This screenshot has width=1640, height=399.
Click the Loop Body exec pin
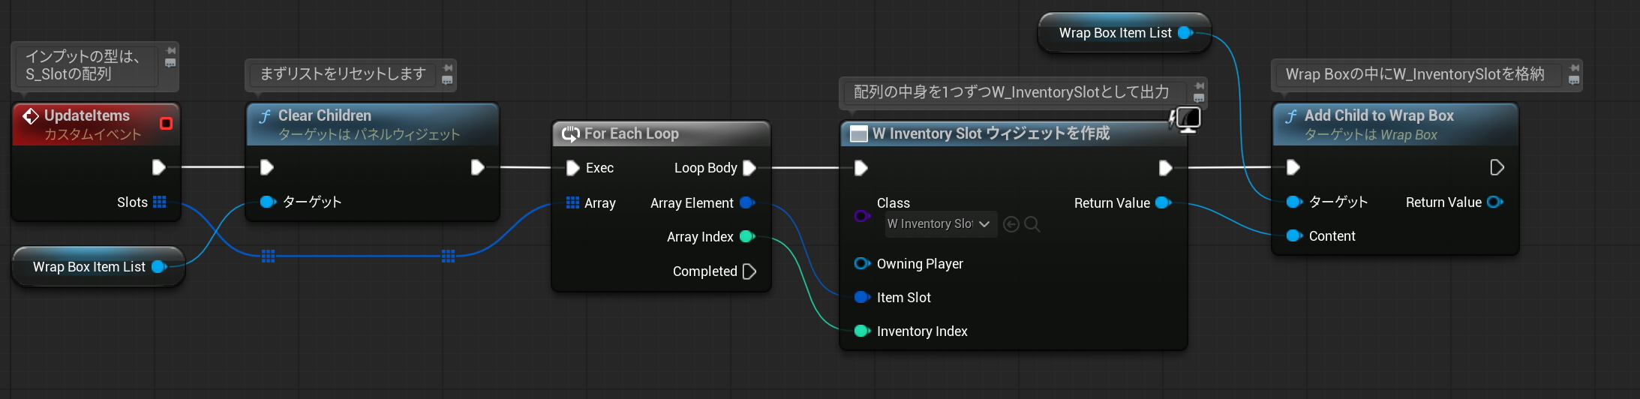749,168
